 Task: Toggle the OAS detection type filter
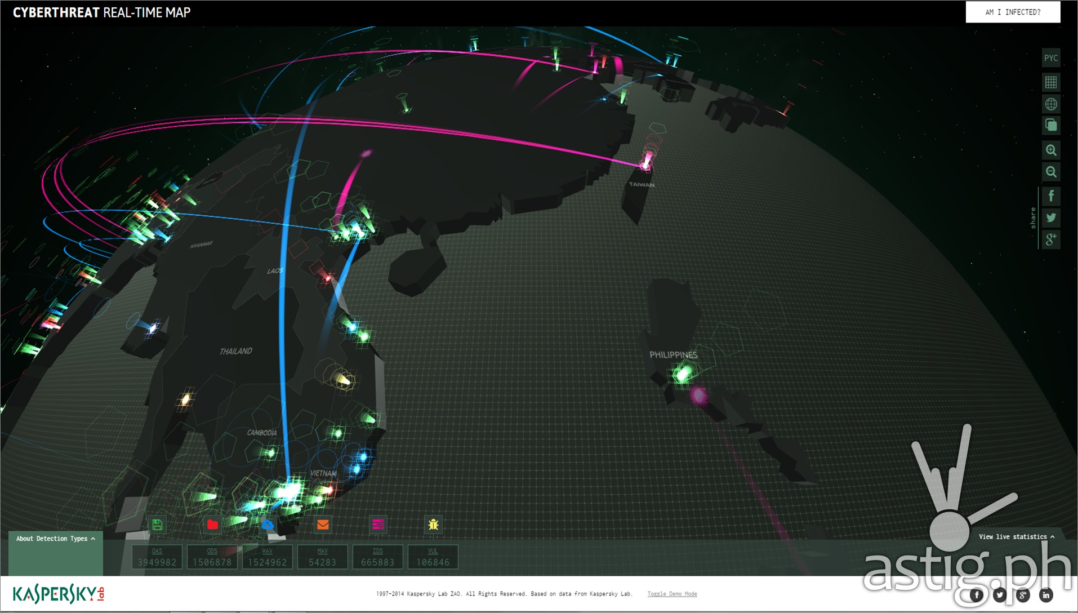coord(158,557)
